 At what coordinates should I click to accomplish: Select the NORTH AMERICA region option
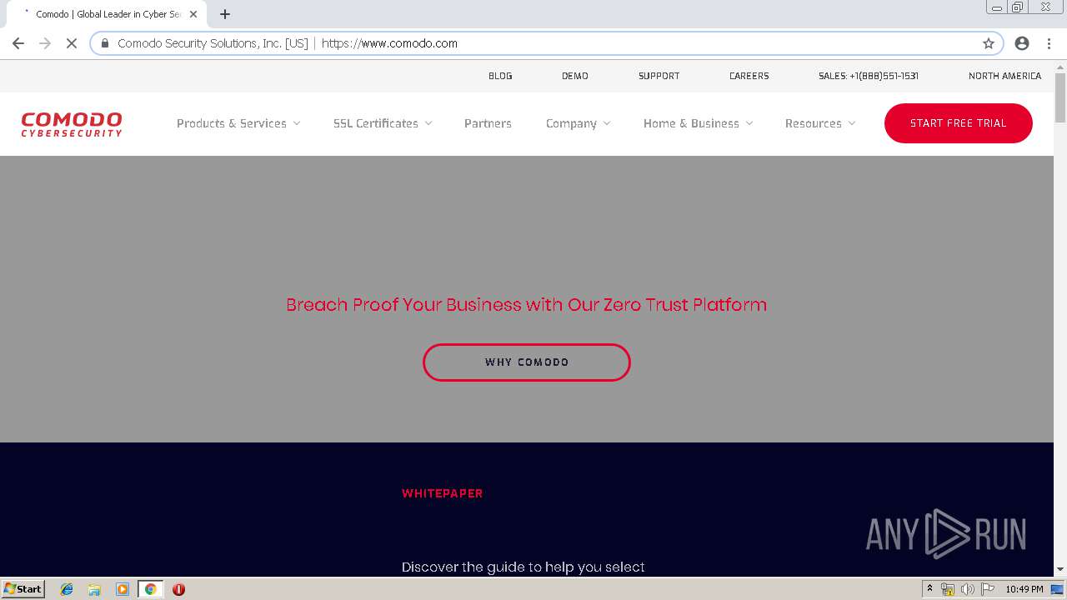[1005, 76]
